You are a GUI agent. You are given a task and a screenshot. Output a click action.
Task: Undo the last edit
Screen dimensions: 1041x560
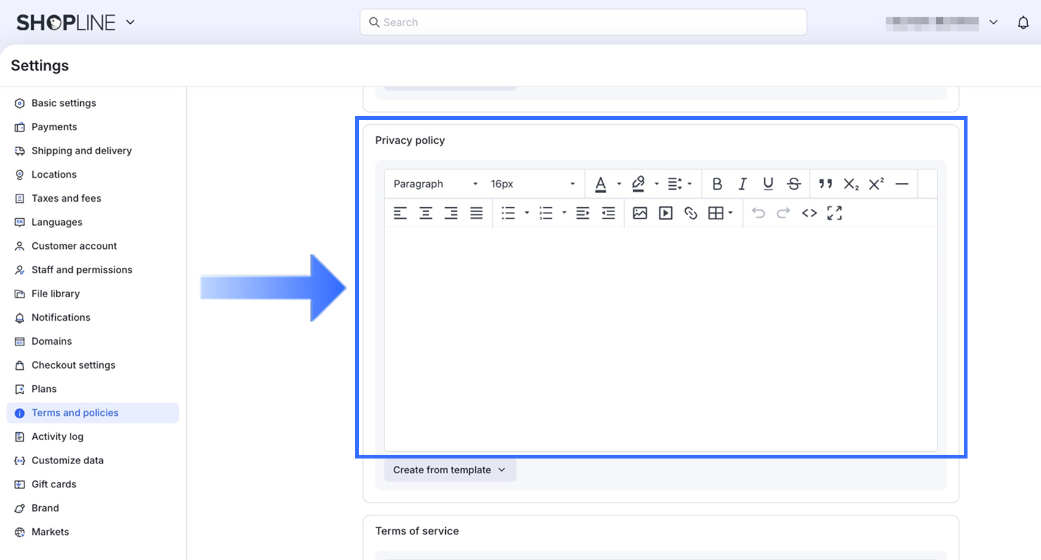click(x=758, y=213)
